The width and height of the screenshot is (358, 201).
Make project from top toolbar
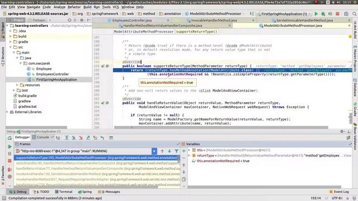pos(252,13)
